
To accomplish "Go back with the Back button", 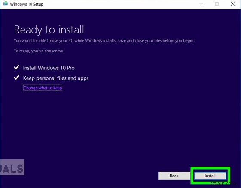I will point(174,176).
